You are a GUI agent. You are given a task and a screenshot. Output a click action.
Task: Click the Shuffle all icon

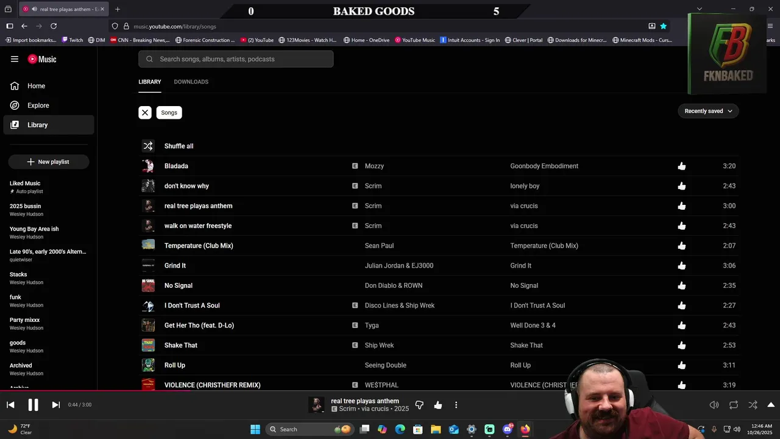(x=148, y=146)
